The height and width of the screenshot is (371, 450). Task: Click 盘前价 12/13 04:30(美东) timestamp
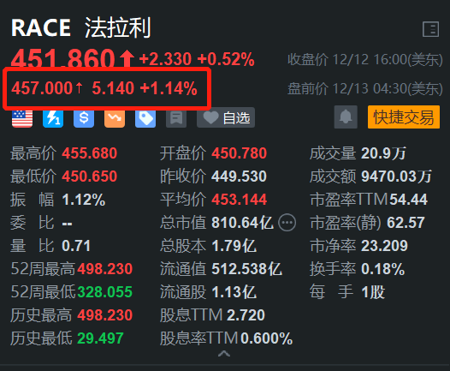click(x=365, y=88)
